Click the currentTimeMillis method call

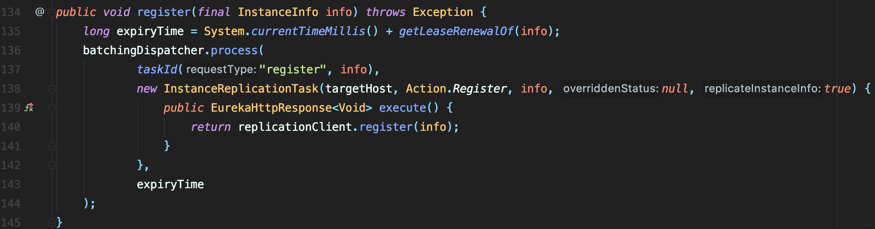(x=308, y=31)
